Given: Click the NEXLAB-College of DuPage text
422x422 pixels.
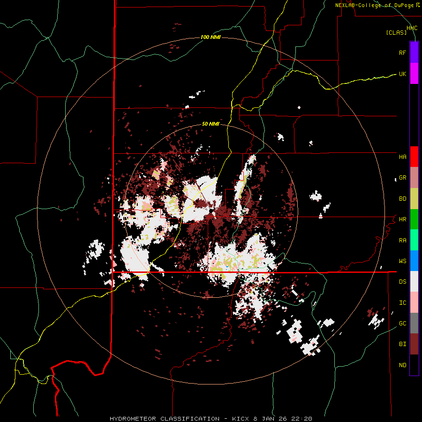Looking at the screenshot, I should pos(374,5).
